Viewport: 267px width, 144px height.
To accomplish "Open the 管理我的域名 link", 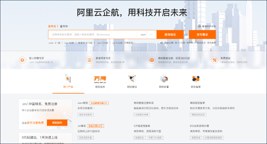I will point(209,26).
